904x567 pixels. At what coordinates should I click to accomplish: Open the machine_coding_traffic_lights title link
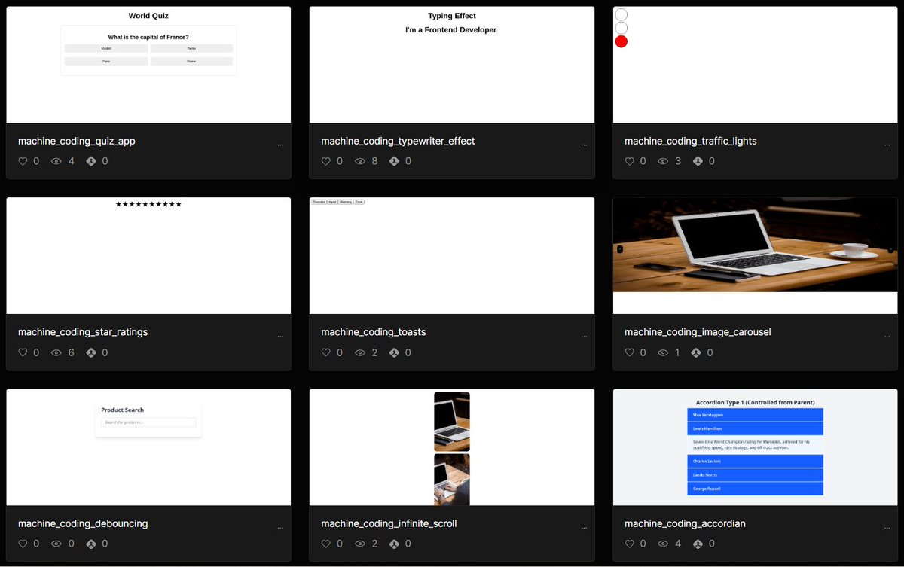691,141
